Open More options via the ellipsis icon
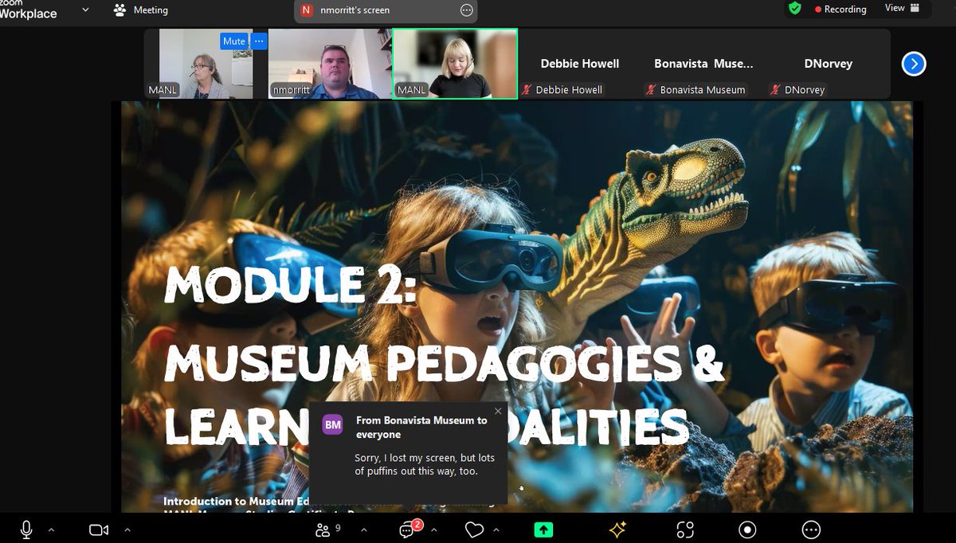956x543 pixels. (811, 529)
